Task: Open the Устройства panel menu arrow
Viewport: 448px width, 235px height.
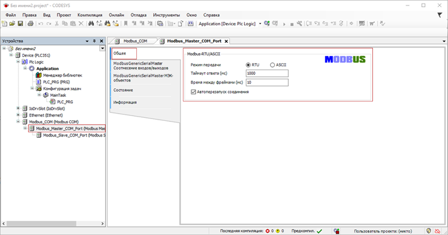Action: tap(87, 41)
